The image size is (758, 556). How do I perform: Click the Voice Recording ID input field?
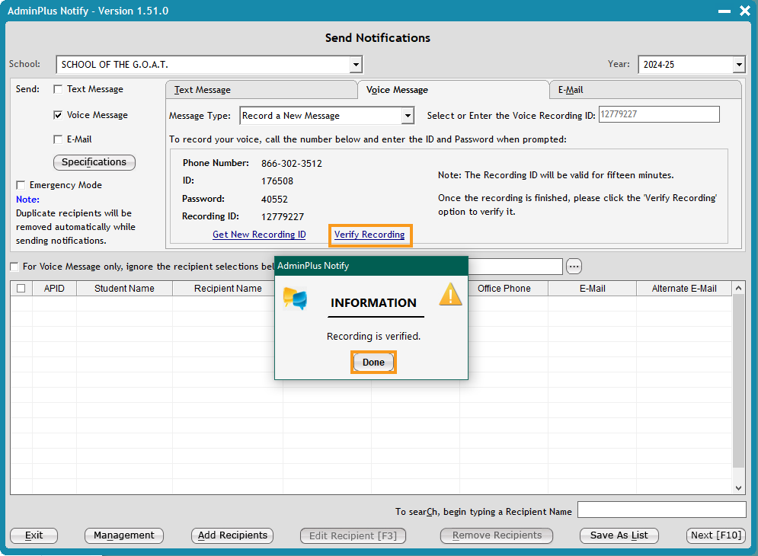click(659, 114)
